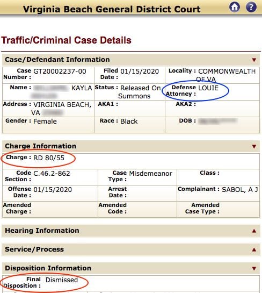Click the Traffic/Criminal Case Details heading
262x293 pixels.
(x=66, y=40)
